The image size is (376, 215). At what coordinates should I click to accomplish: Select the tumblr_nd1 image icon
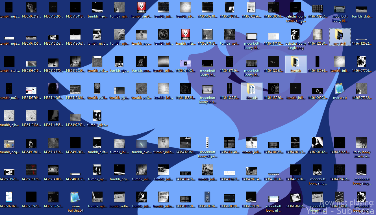(97, 88)
